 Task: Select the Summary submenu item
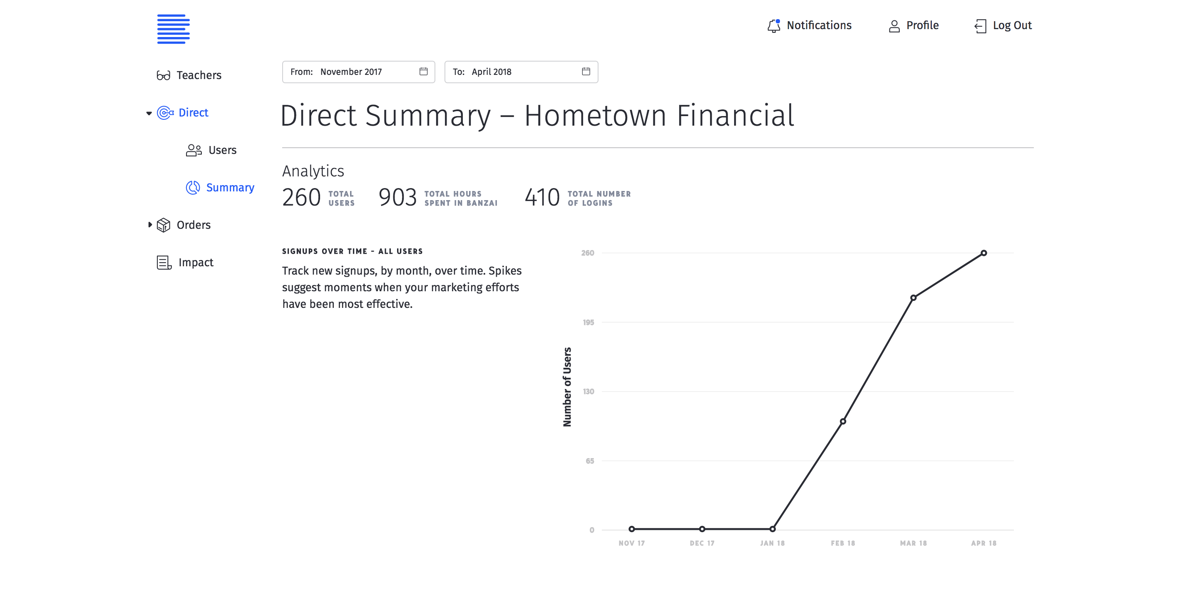click(231, 187)
